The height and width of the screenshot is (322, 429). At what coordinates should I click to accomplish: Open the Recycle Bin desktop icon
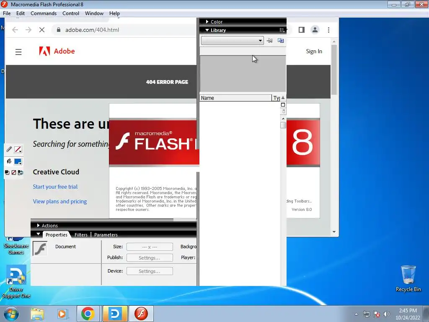coord(408,278)
